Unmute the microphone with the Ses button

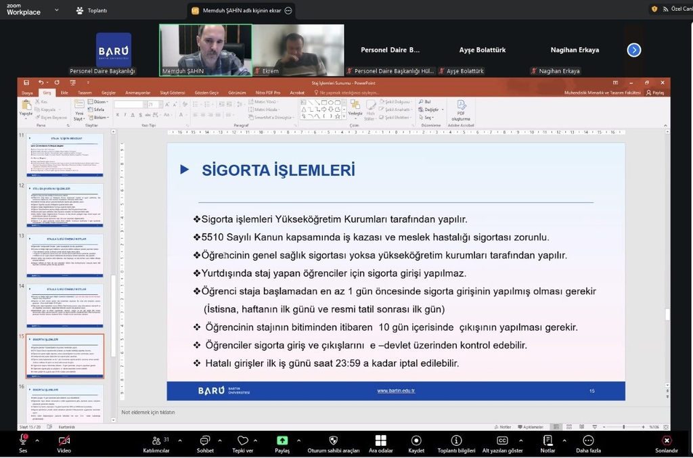point(23,440)
